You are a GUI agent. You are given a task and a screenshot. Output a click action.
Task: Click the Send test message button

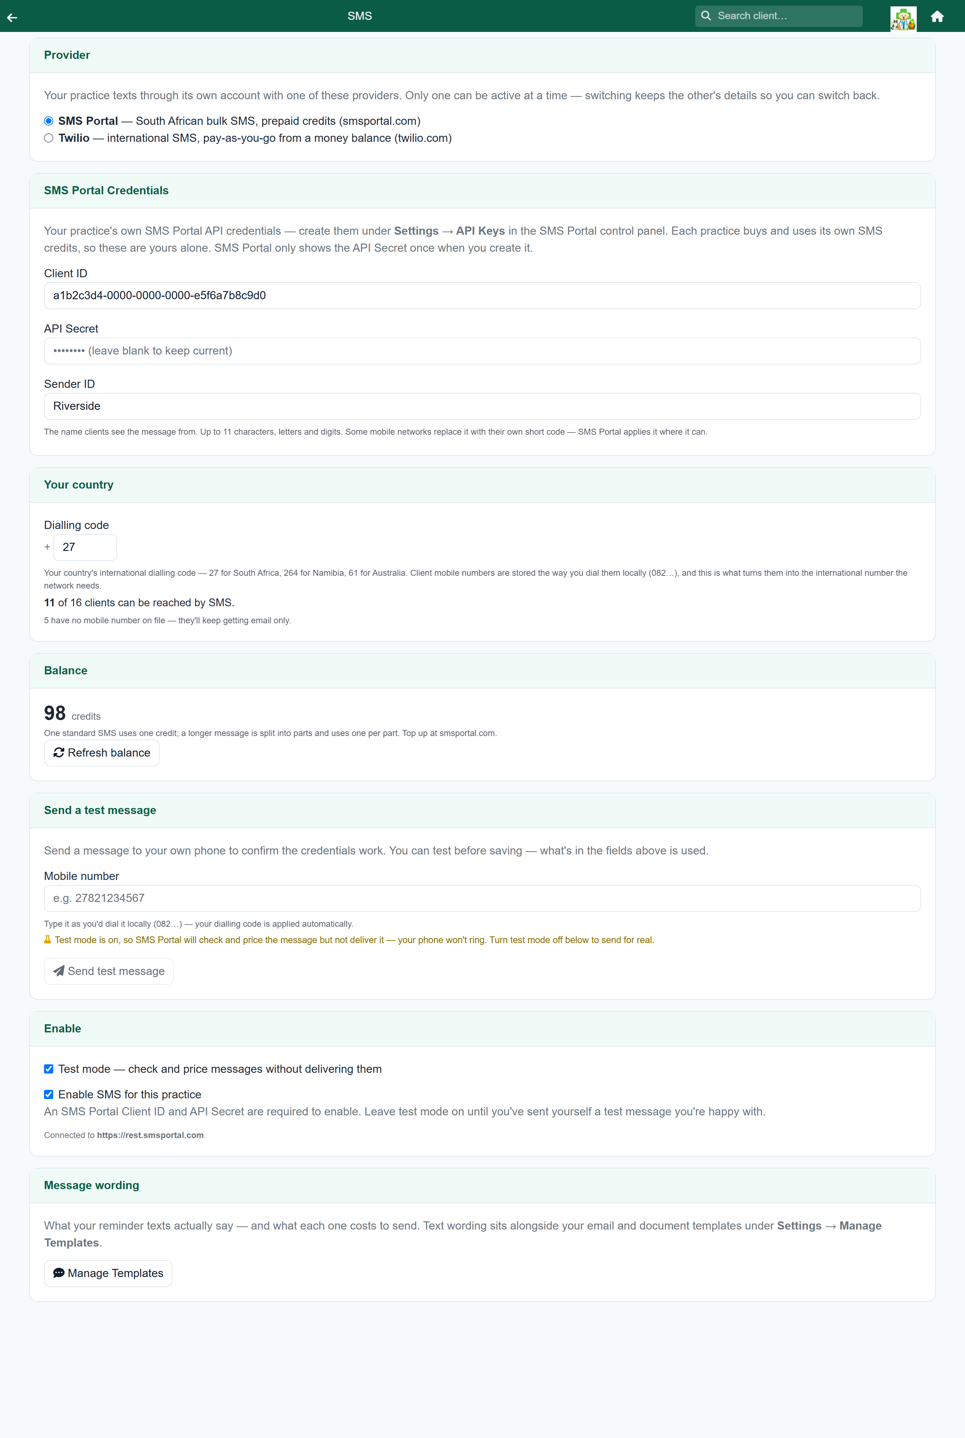109,971
